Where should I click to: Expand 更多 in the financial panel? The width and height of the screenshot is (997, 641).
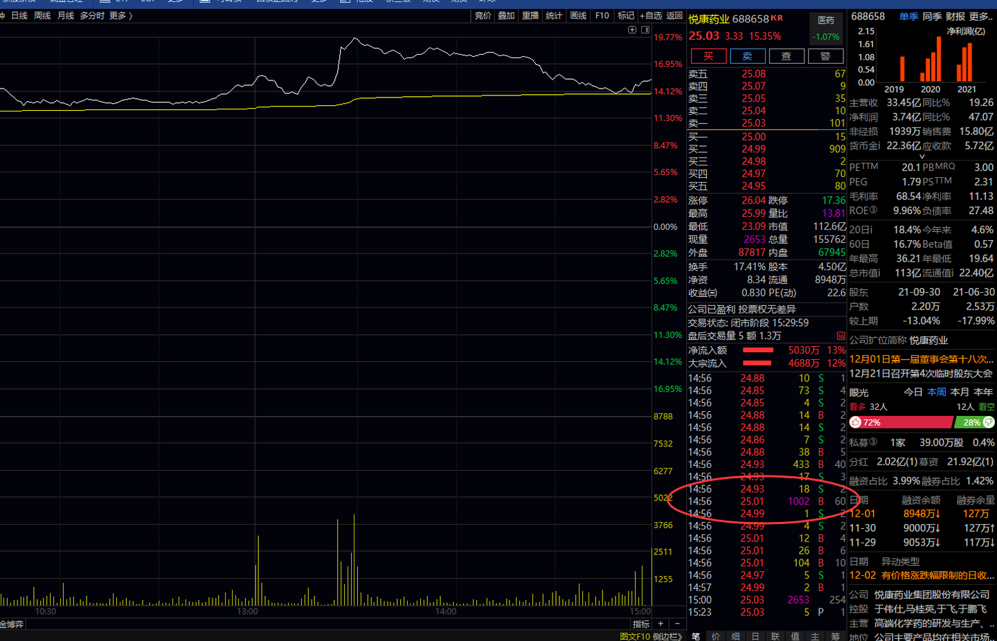click(x=980, y=16)
